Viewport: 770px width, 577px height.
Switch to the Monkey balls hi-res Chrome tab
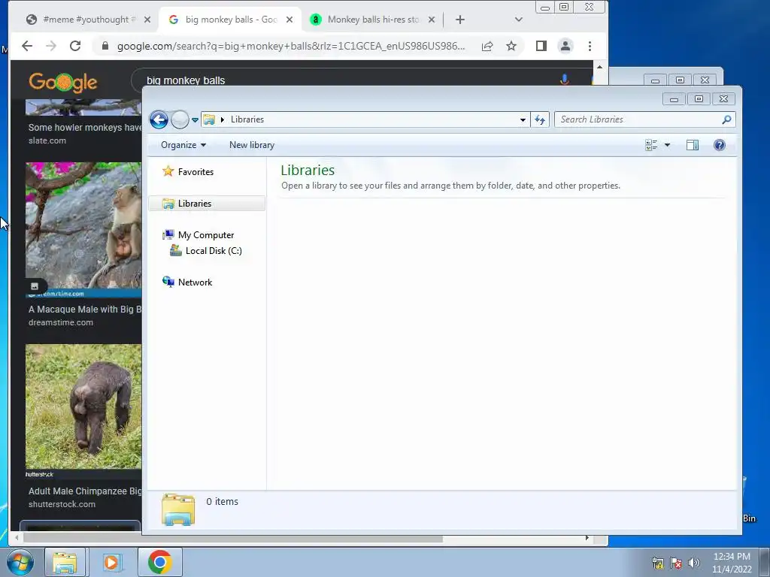coord(372,20)
